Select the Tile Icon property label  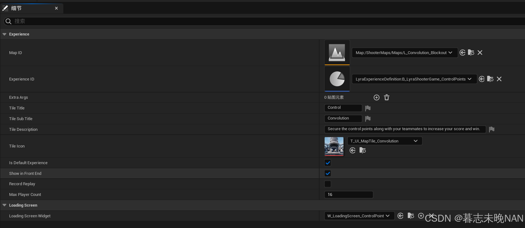(x=17, y=146)
